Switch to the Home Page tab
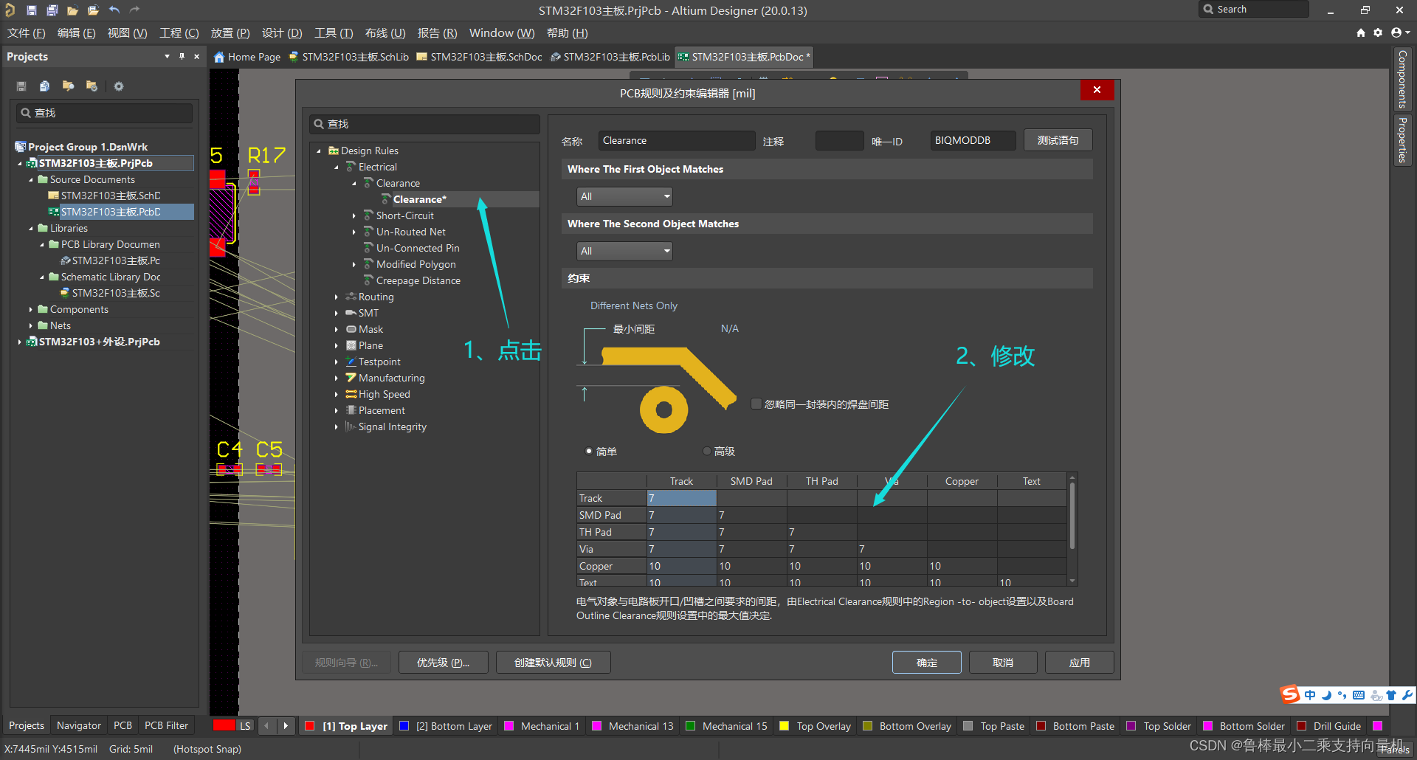Screen dimensions: 1417x760 pyautogui.click(x=247, y=57)
